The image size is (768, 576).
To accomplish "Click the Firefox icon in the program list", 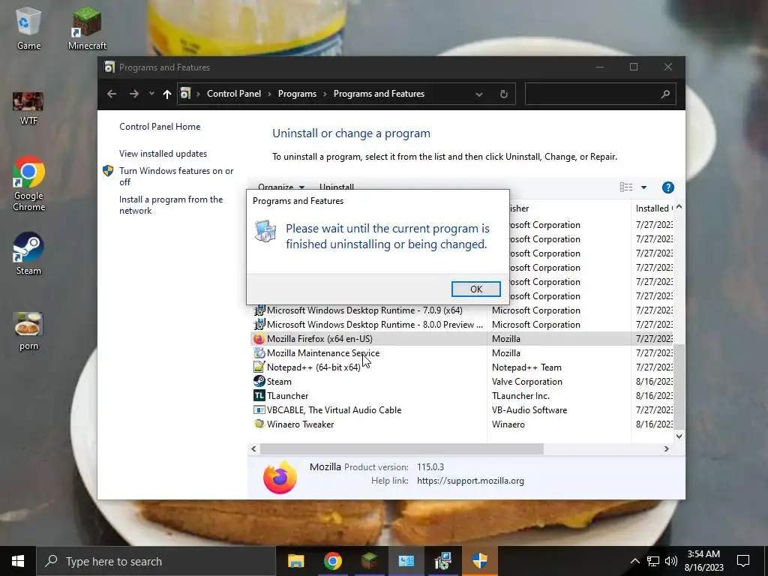I will 259,338.
